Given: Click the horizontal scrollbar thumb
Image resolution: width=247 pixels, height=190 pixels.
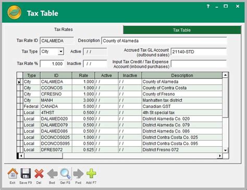Looking at the screenshot, I should point(43,156).
